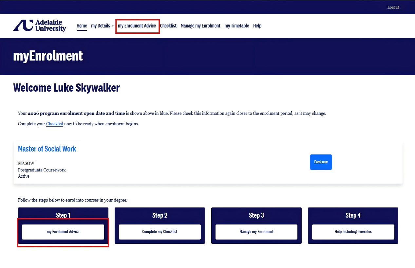Open the Master of Social Work program title
The height and width of the screenshot is (268, 415).
click(x=47, y=149)
